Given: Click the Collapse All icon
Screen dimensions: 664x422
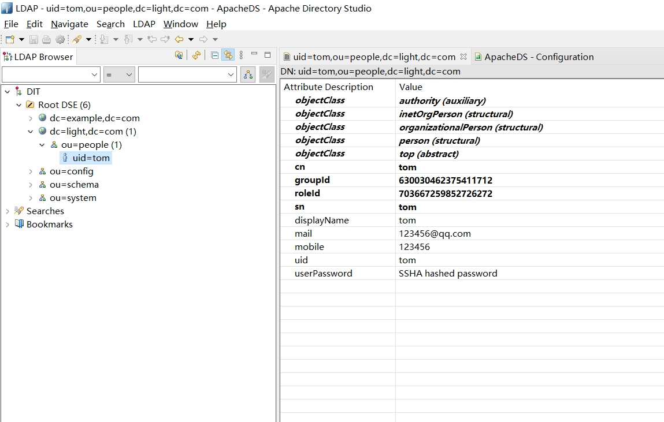Looking at the screenshot, I should (x=215, y=55).
